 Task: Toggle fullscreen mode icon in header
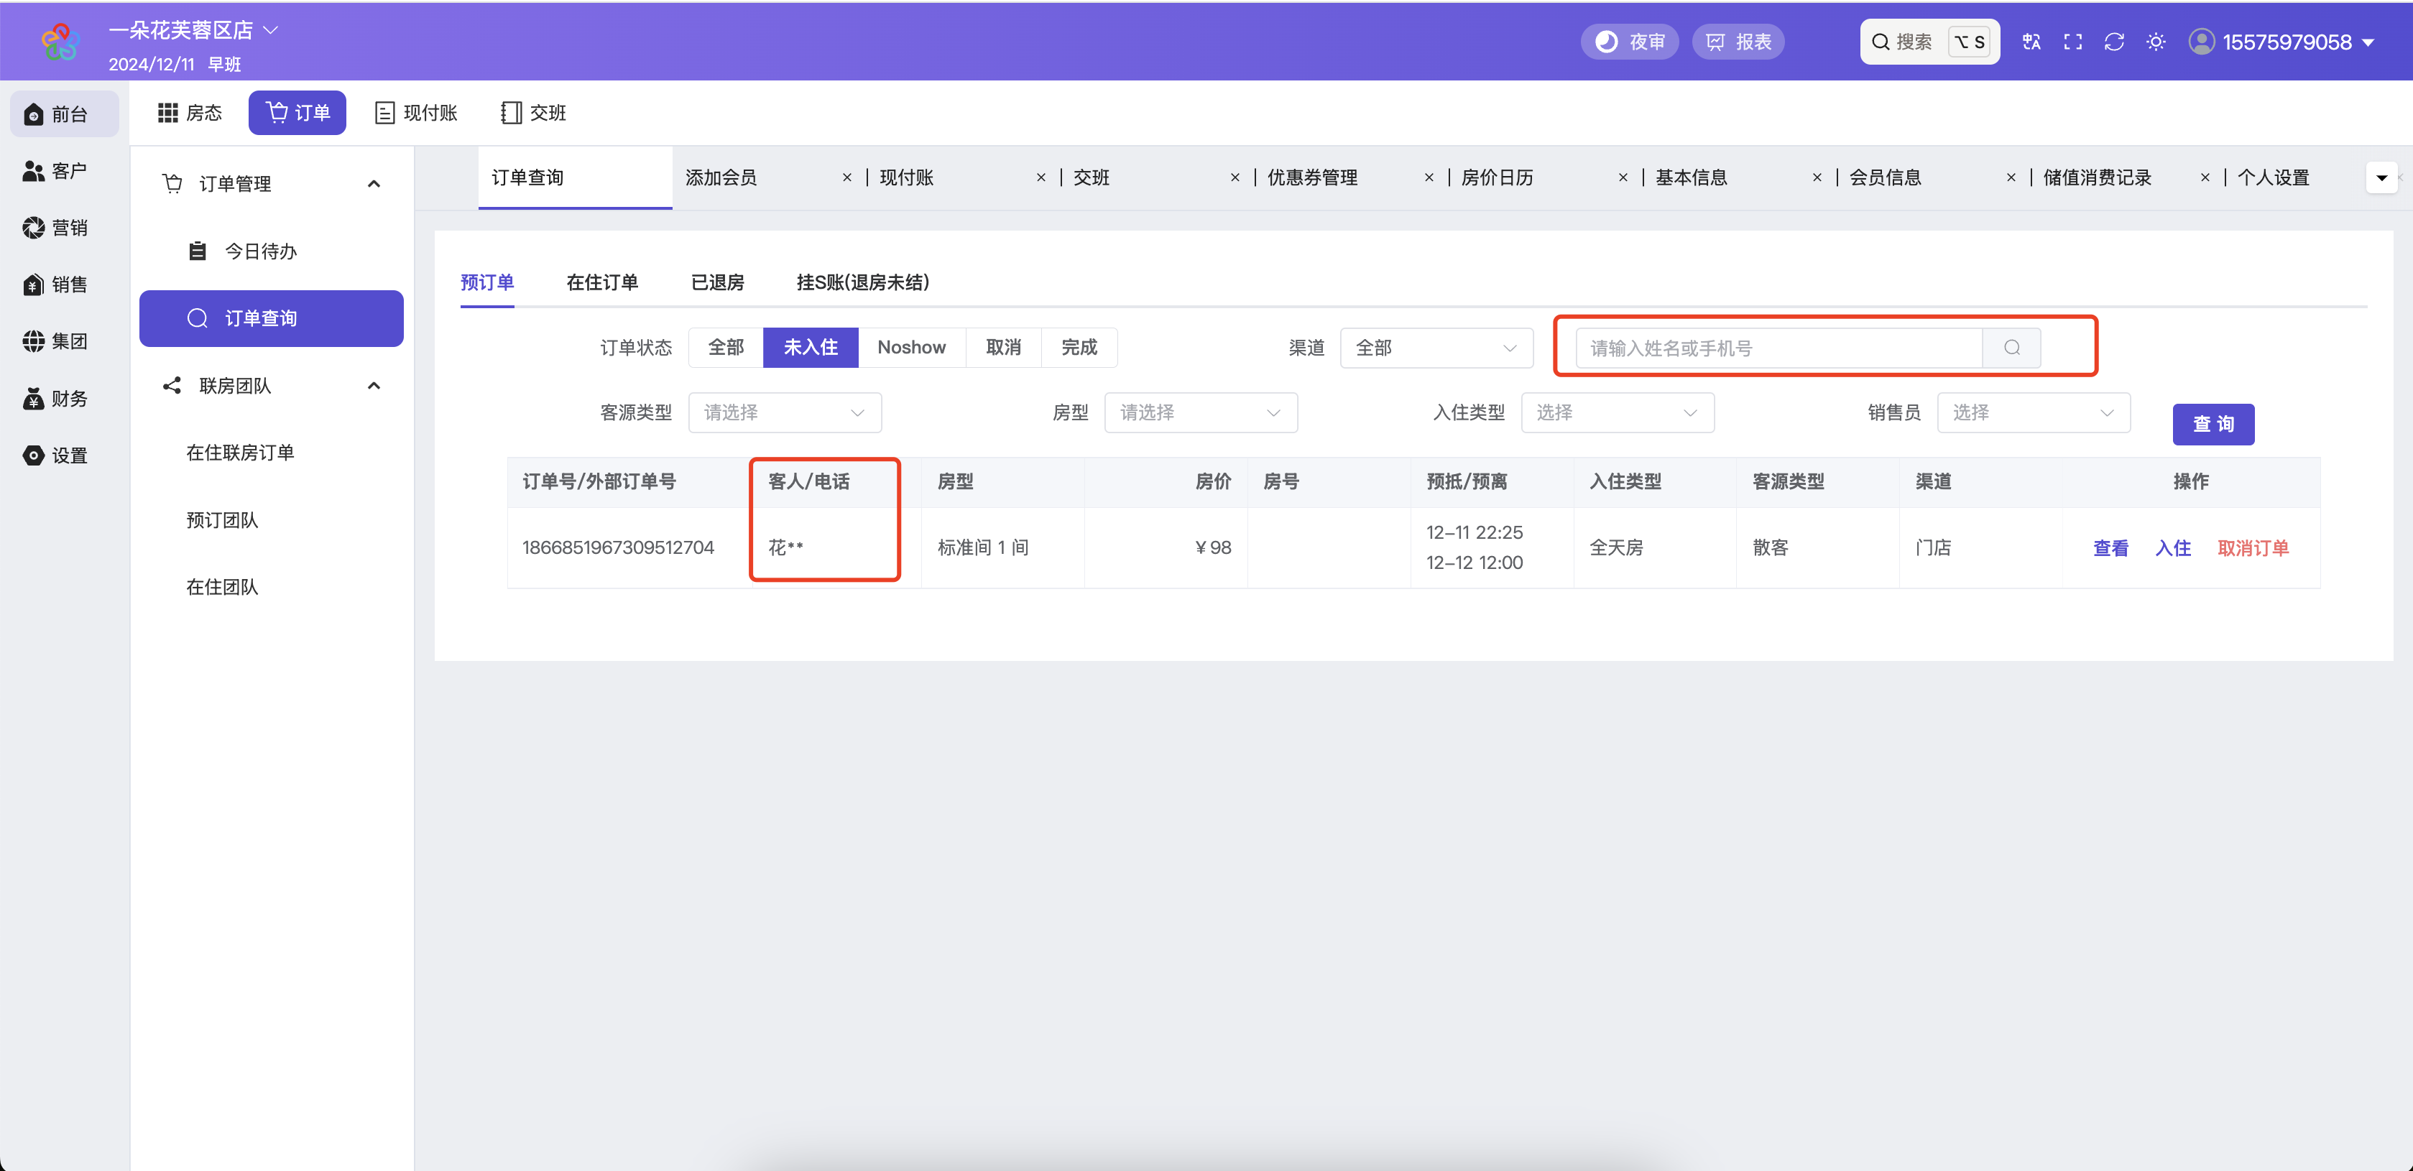[x=2073, y=42]
